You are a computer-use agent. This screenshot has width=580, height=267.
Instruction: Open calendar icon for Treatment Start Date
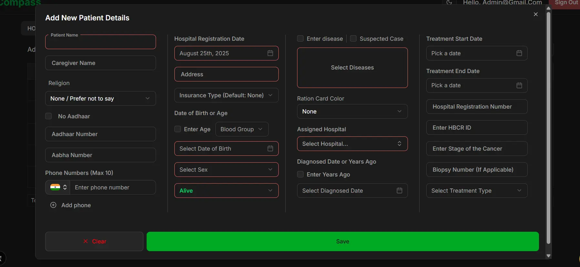click(x=519, y=53)
